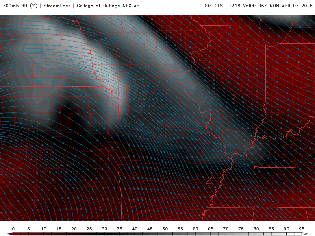
Task: Click the "Streamlines" label in header
Action: pos(57,6)
